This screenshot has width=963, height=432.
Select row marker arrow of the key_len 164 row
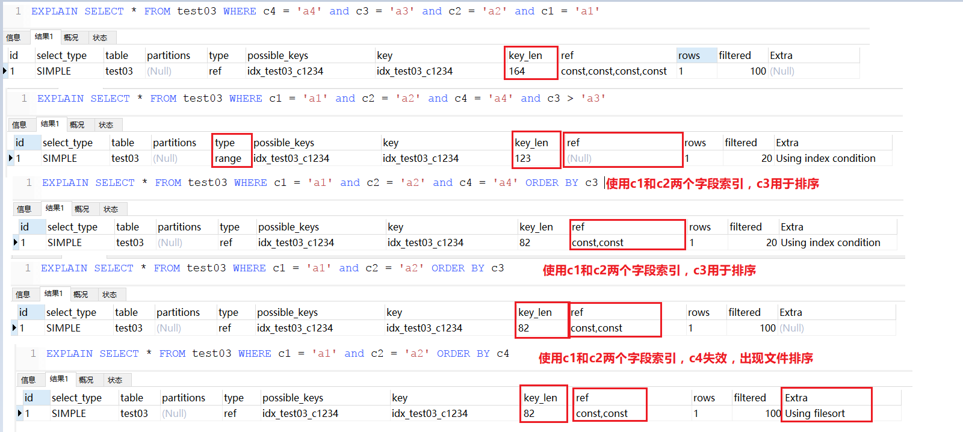point(5,71)
